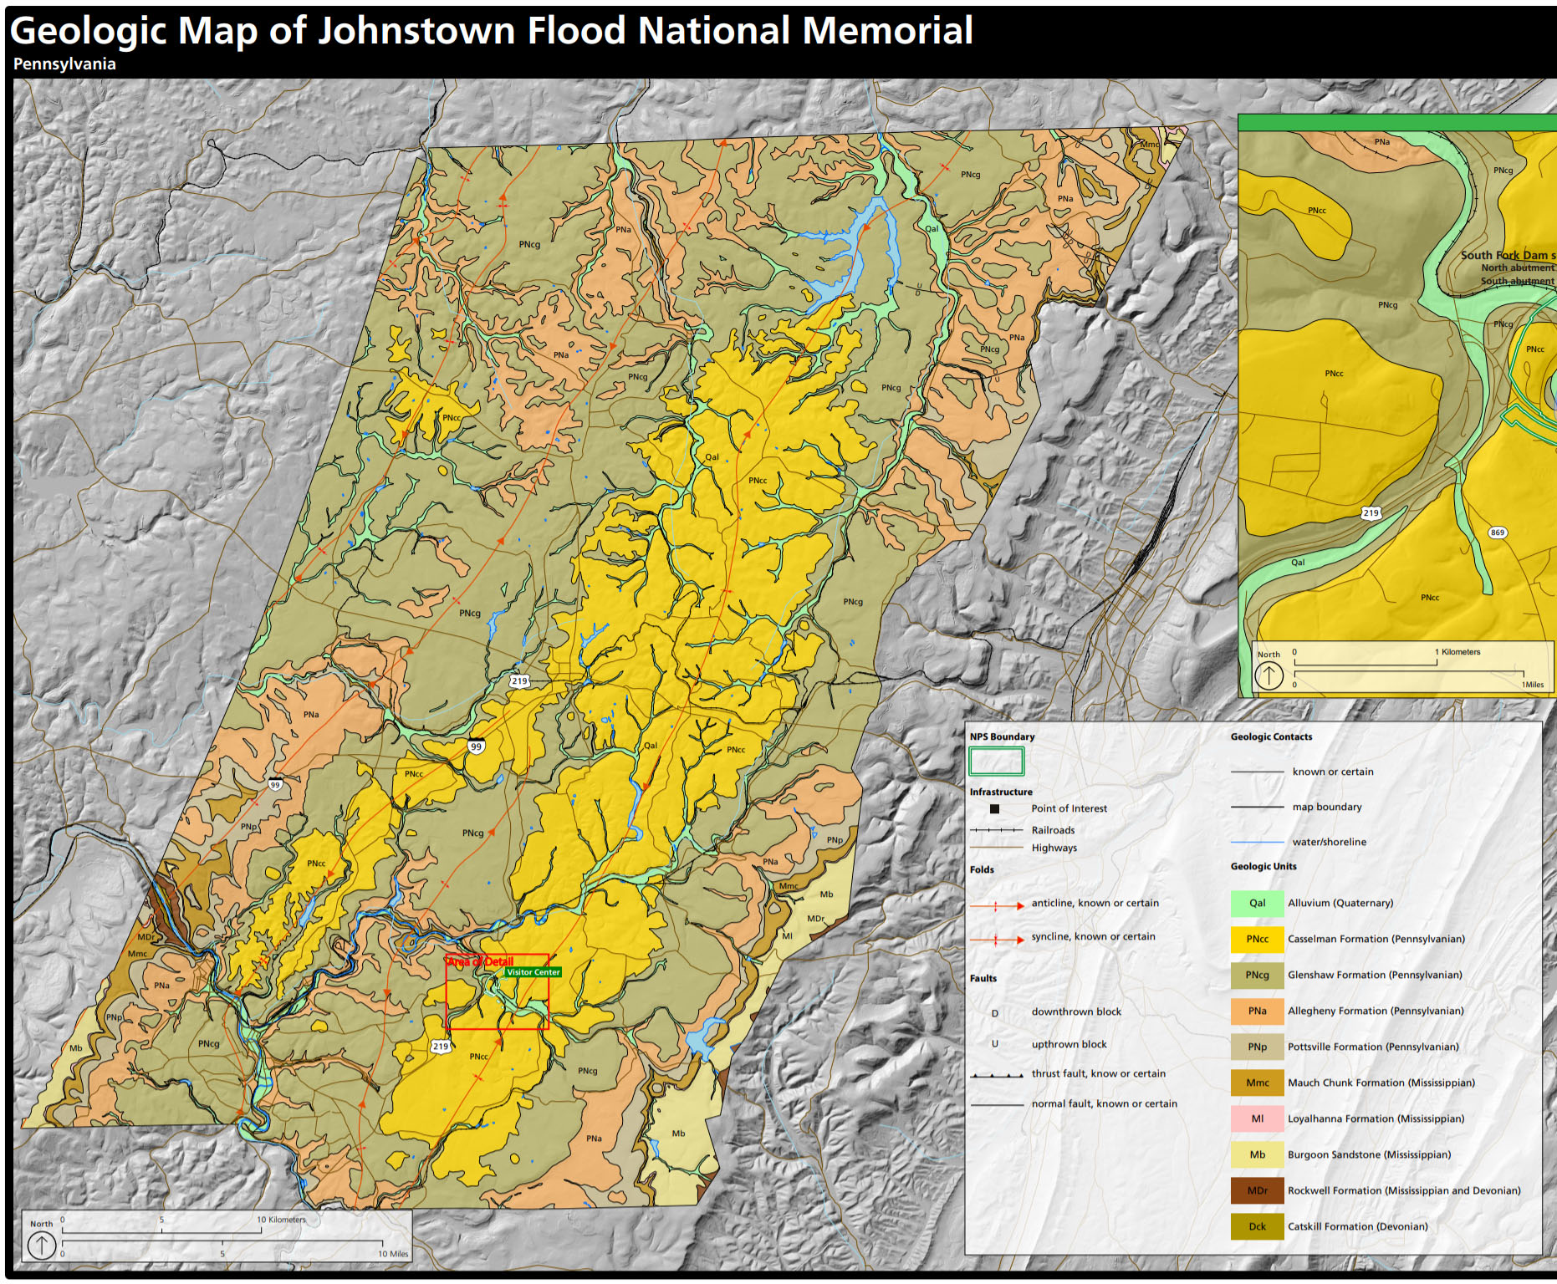Click the Railroads symbol under Infrastructure
This screenshot has width=1557, height=1284.
[996, 831]
